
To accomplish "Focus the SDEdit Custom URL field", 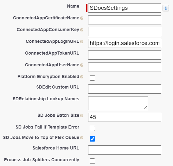I will click(125, 89).
